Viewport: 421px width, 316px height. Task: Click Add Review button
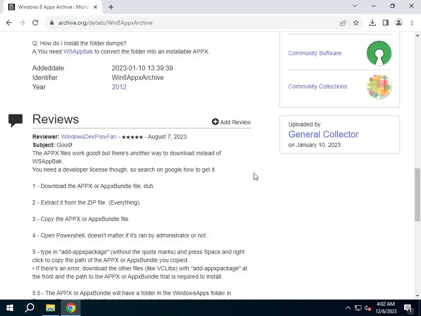coord(231,122)
